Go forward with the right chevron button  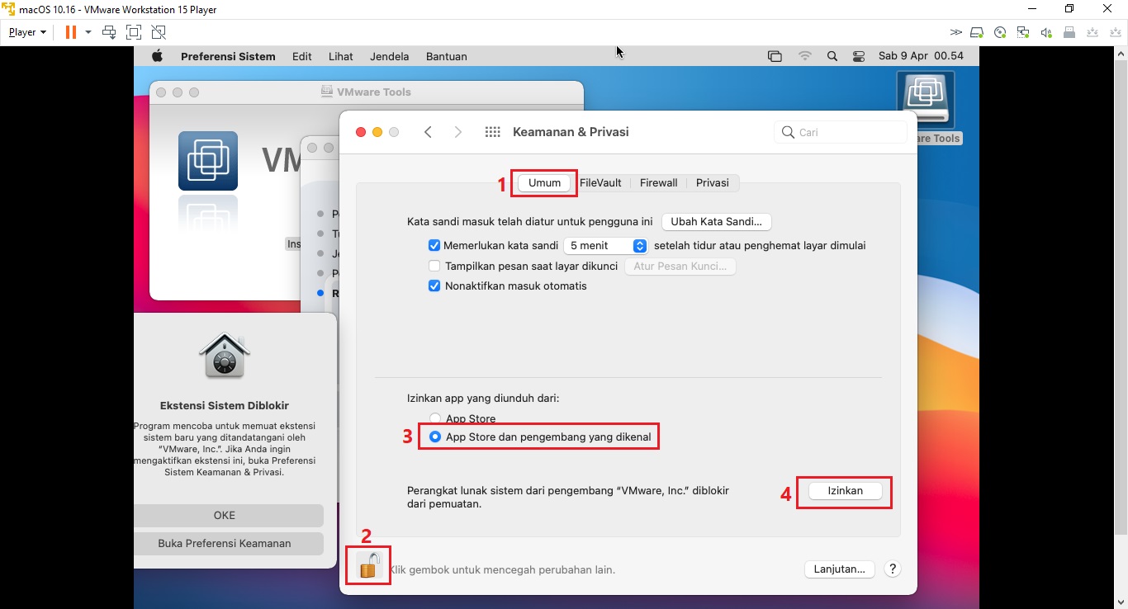pyautogui.click(x=458, y=132)
